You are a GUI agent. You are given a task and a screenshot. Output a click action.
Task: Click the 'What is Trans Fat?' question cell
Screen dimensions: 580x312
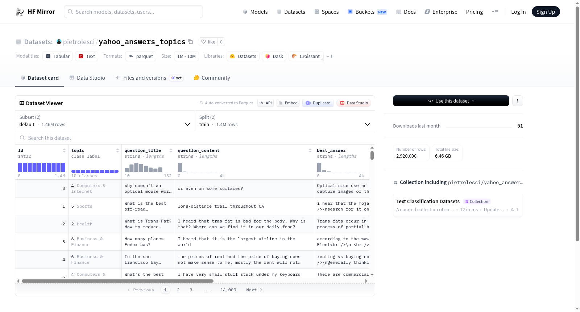tap(148, 224)
